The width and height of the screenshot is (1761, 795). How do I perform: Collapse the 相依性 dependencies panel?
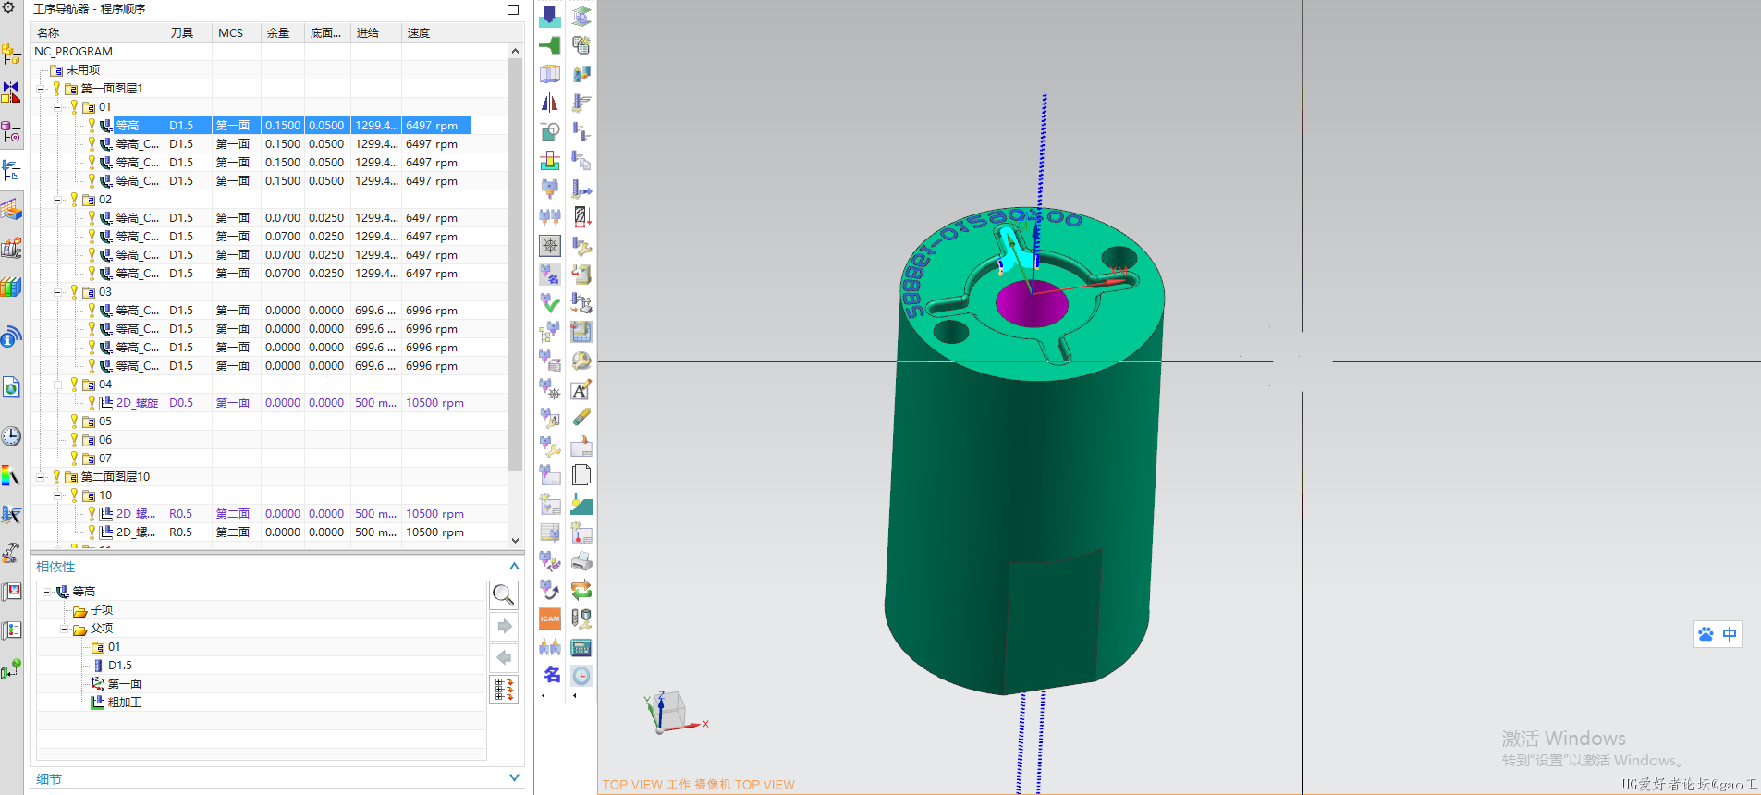(x=514, y=566)
